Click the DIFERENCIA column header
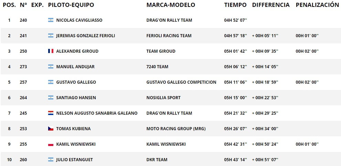Viewport: 341px width, 166px height. (x=271, y=5)
